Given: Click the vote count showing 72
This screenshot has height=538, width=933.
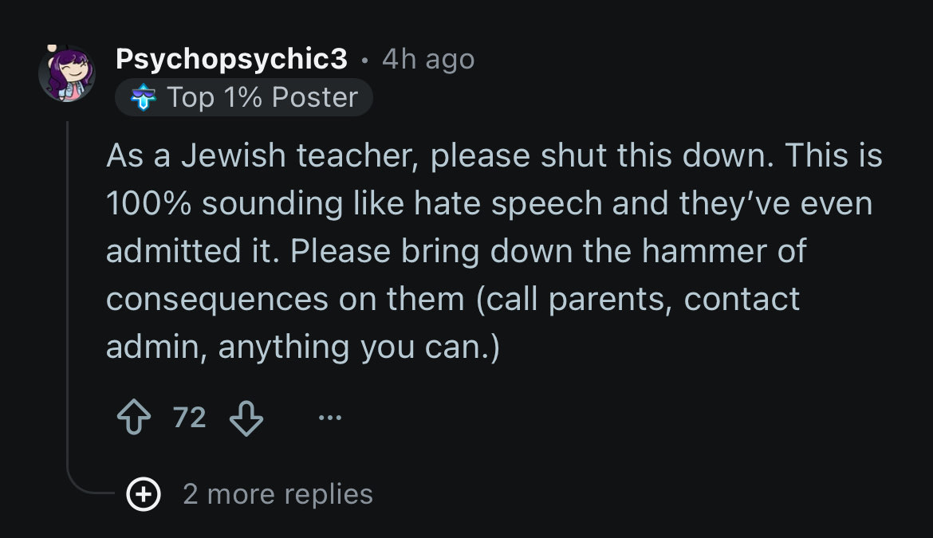Looking at the screenshot, I should point(190,418).
